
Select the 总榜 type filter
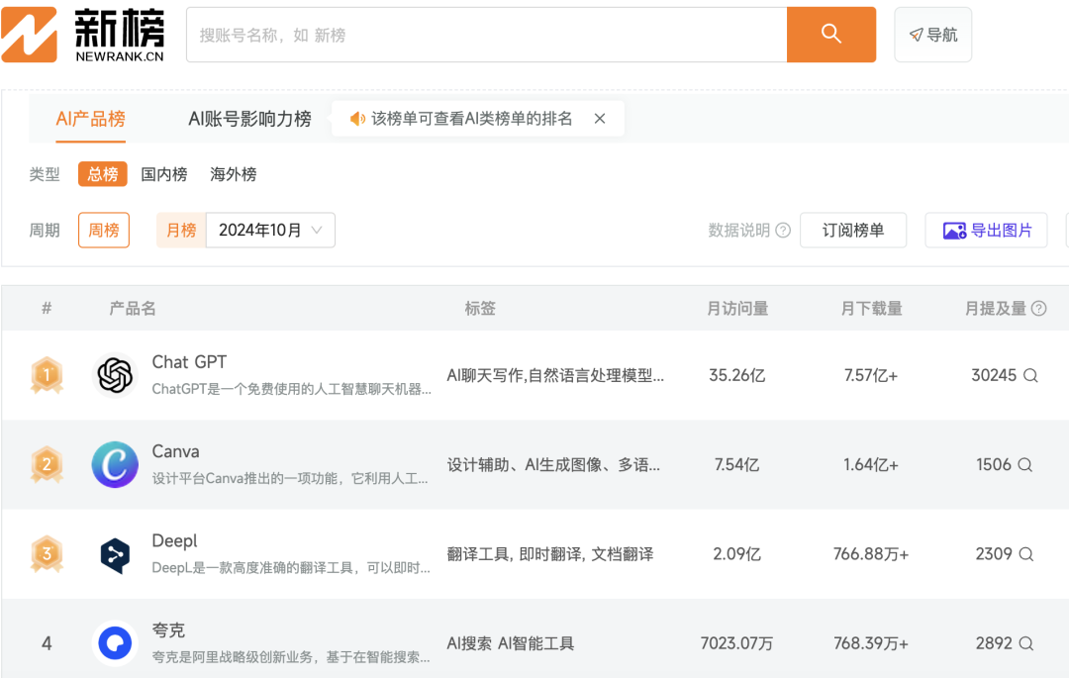pos(102,174)
